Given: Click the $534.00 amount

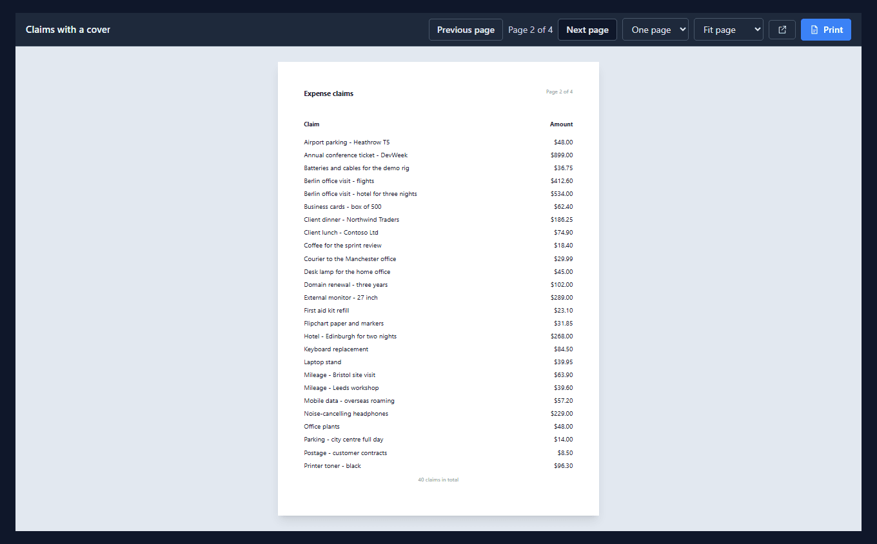Looking at the screenshot, I should coord(562,194).
